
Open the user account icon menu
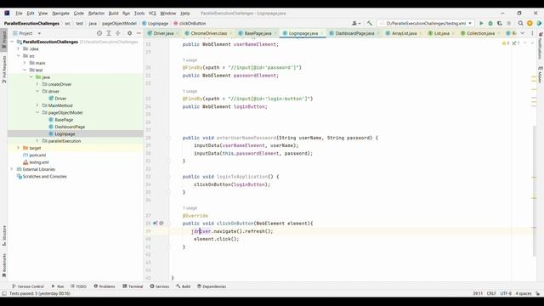click(x=356, y=23)
